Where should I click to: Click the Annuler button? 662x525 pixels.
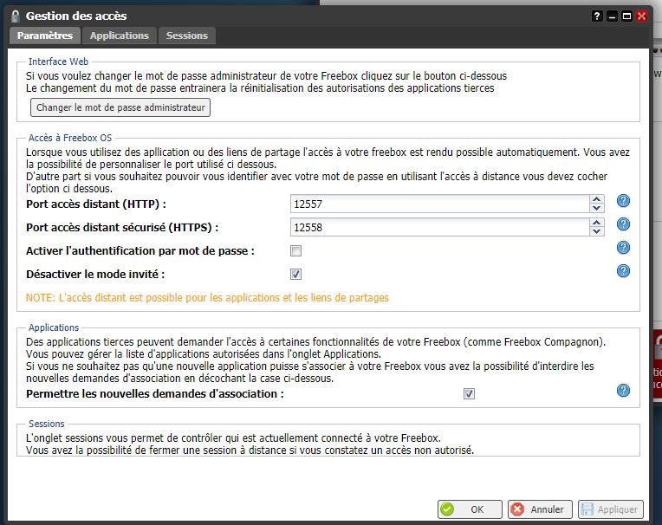pos(540,509)
